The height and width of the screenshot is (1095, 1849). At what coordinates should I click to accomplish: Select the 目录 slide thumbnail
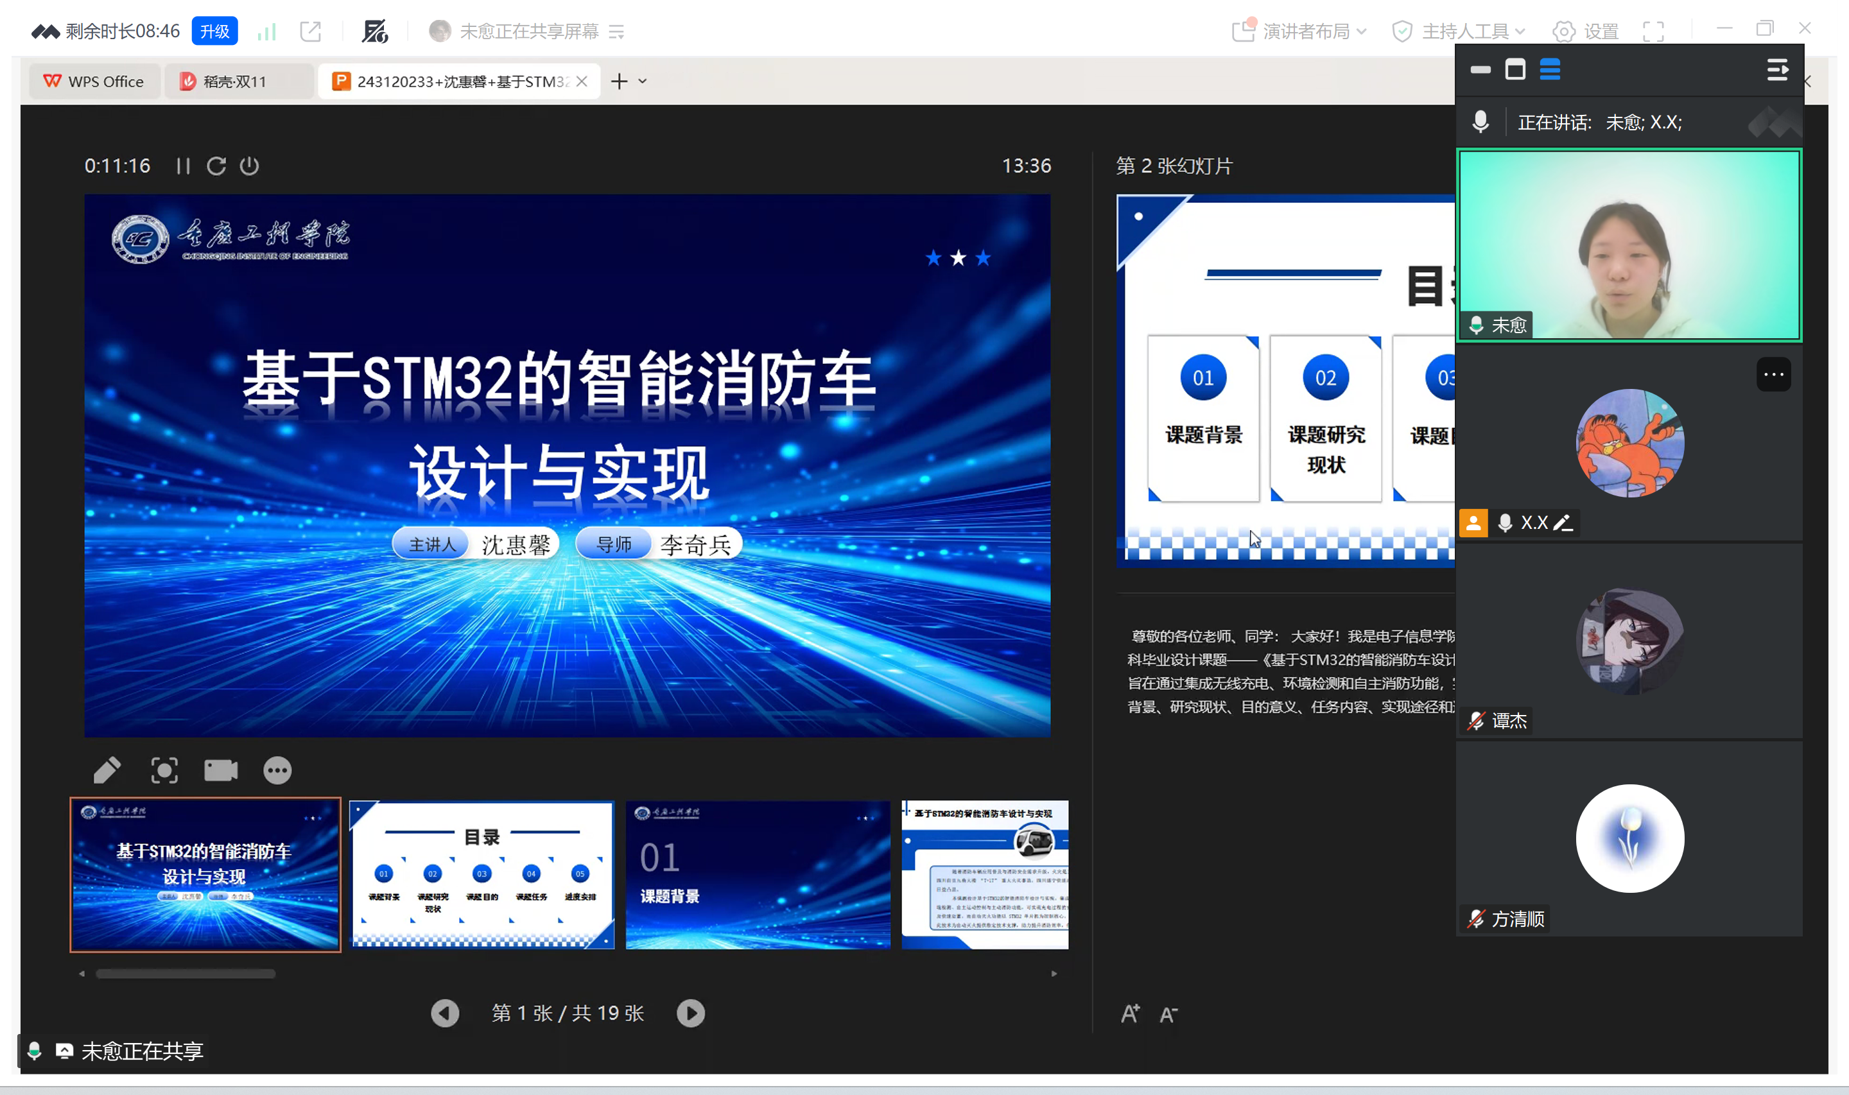pos(482,874)
